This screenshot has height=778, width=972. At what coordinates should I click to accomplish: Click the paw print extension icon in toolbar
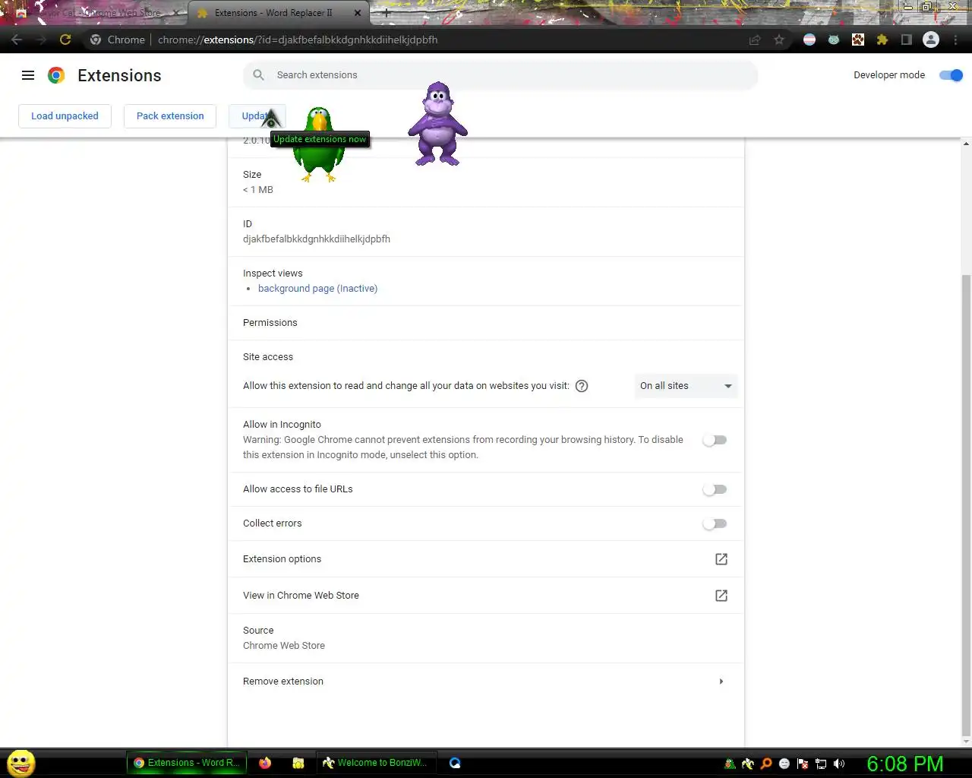click(x=858, y=40)
